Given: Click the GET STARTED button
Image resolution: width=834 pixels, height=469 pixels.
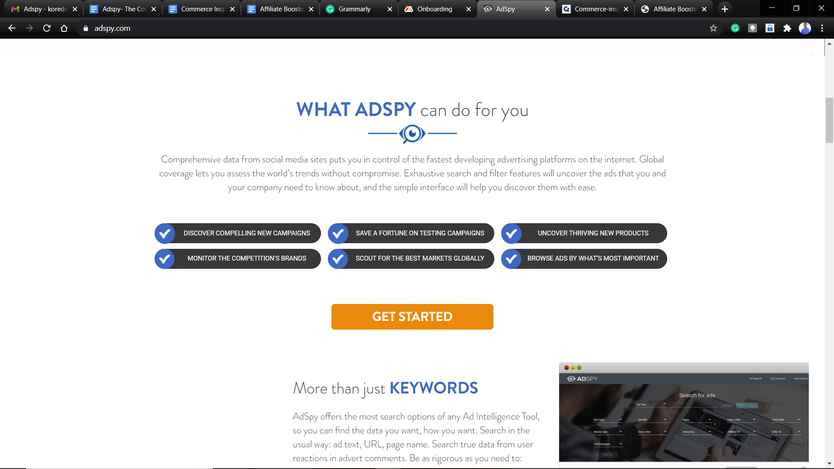Looking at the screenshot, I should pos(412,317).
